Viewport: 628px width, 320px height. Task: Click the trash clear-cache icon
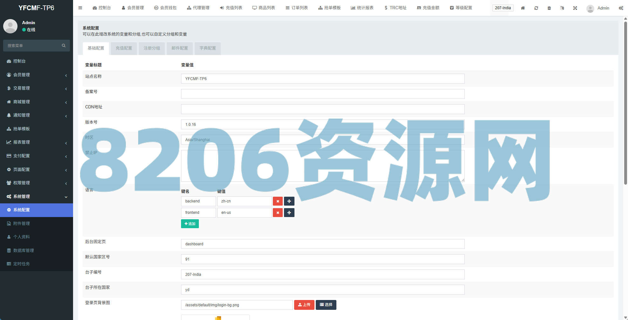point(549,8)
